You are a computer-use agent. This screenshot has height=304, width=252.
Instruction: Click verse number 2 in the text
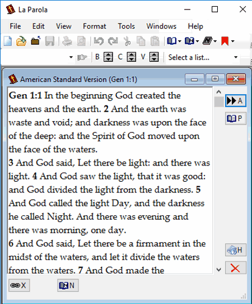point(106,109)
